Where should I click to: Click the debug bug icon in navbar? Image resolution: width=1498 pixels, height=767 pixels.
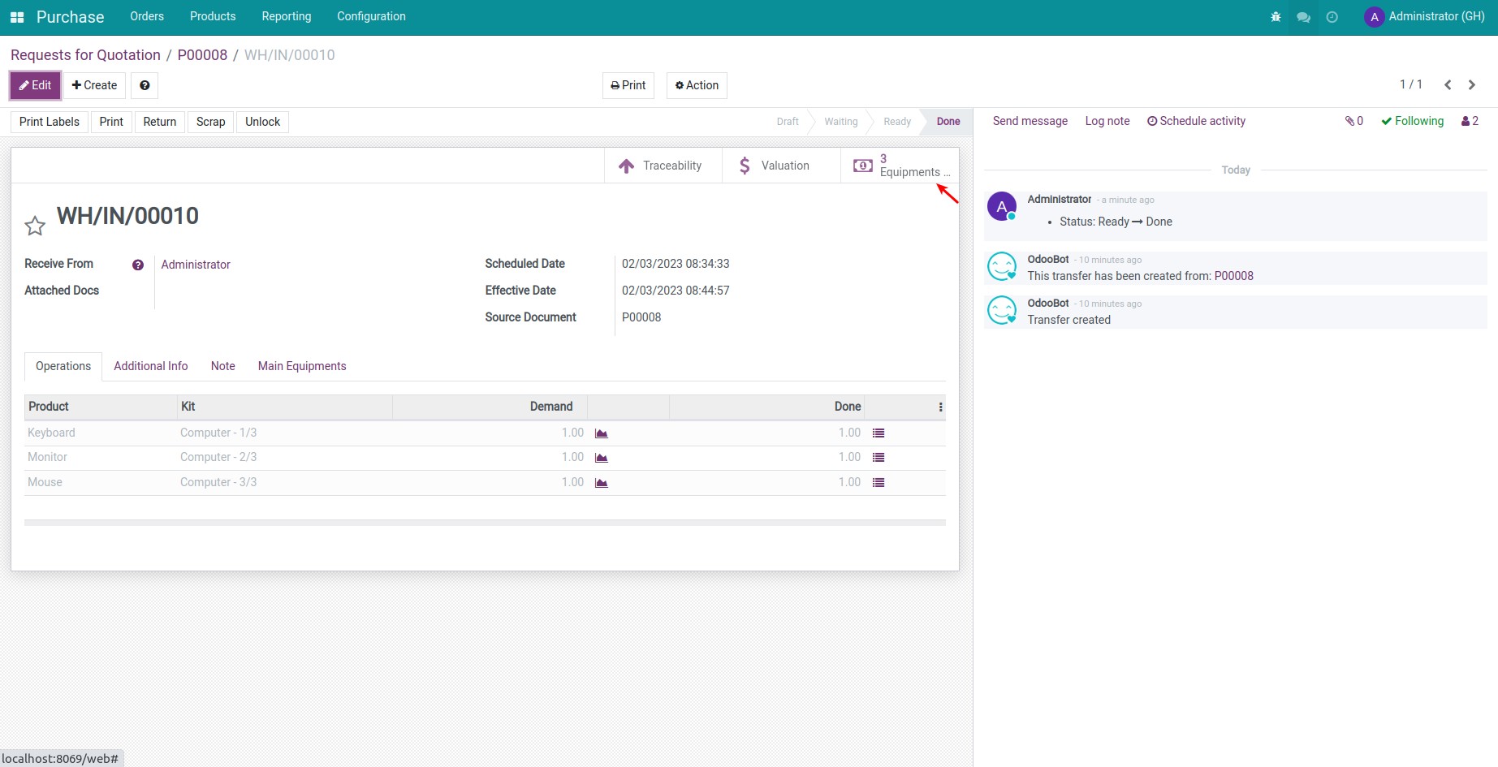(1276, 17)
